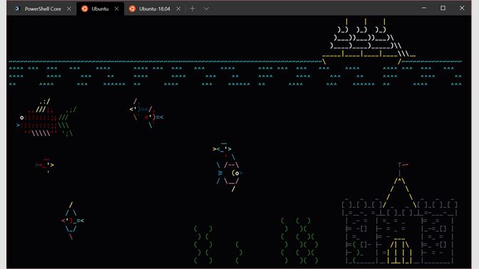Expand the new tab profile dropdown chevron
The height and width of the screenshot is (269, 479).
click(x=206, y=9)
